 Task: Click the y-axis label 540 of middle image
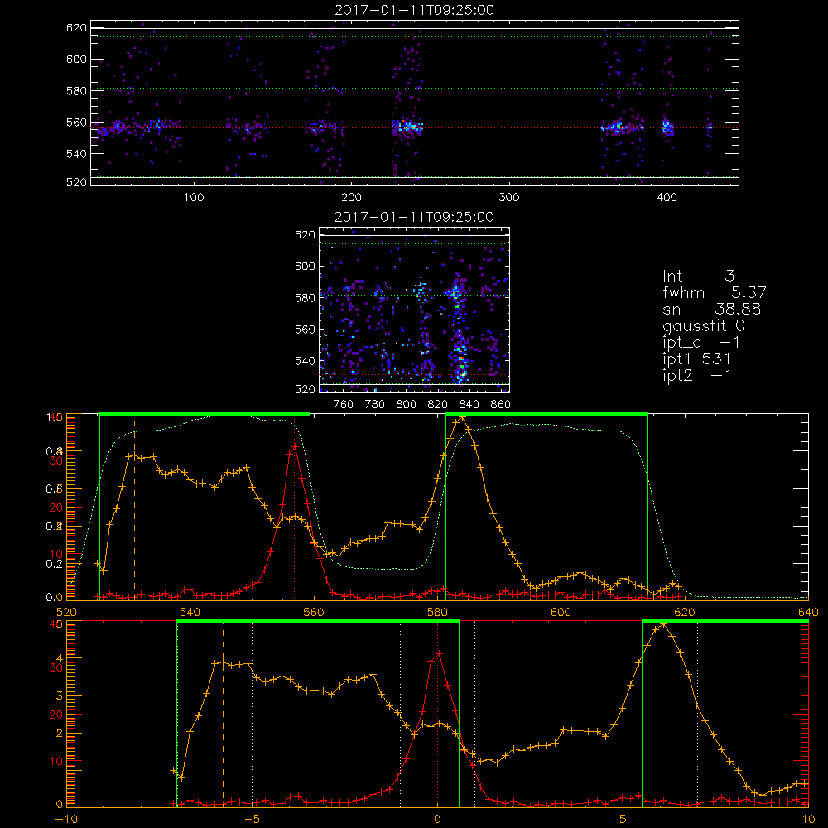click(x=305, y=361)
